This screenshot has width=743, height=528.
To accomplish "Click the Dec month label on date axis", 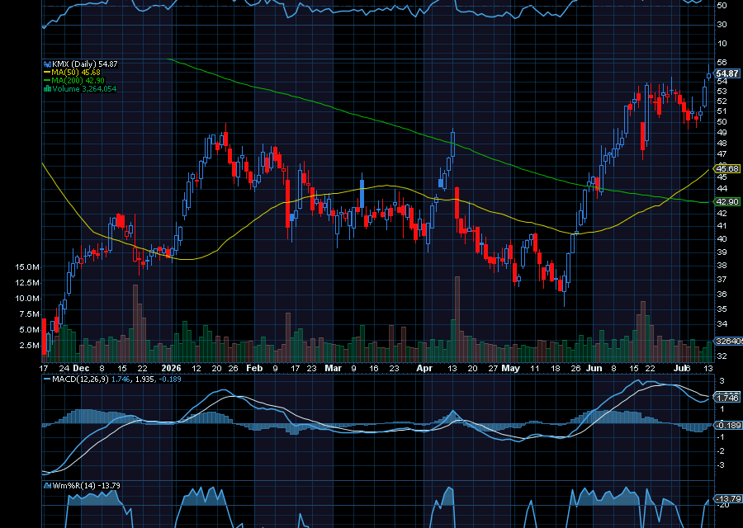I will point(81,368).
